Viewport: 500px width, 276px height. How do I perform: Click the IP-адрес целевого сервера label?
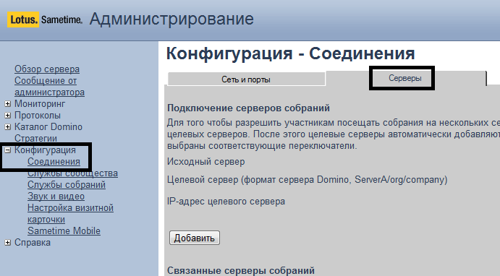pyautogui.click(x=226, y=202)
